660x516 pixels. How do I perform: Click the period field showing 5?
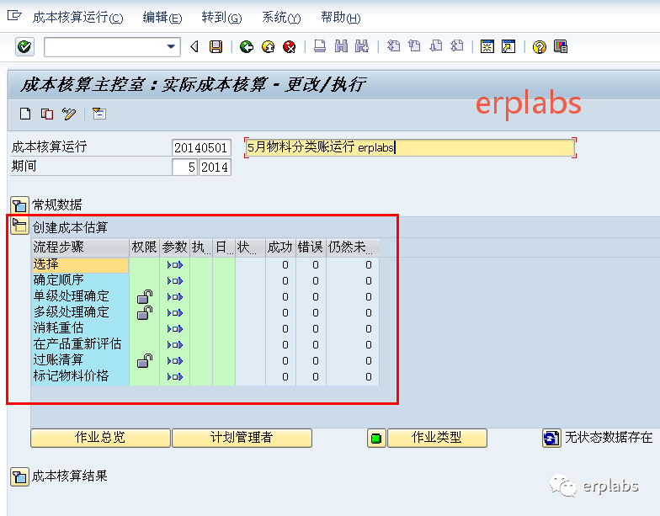pos(185,167)
